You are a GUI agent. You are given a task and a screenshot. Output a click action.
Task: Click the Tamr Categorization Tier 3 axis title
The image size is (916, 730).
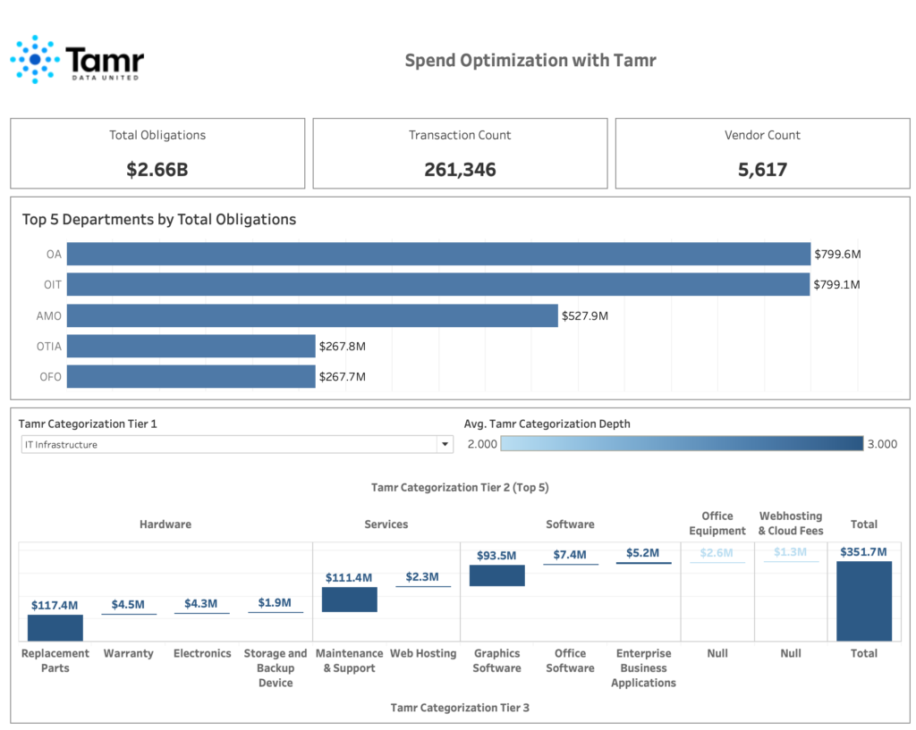point(460,708)
